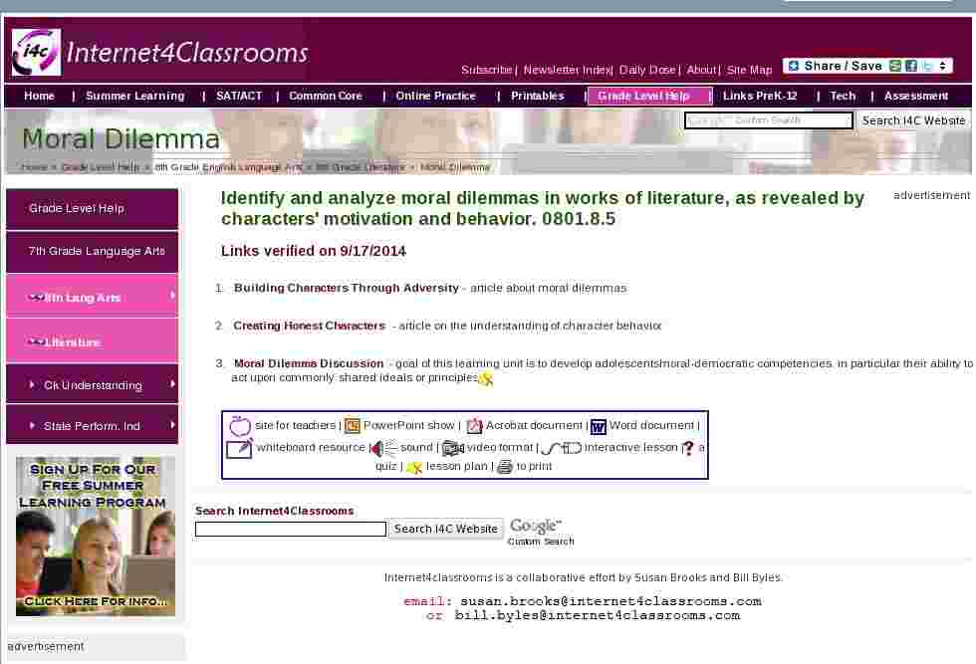Click the interactive lesson mouse icon

pos(562,448)
